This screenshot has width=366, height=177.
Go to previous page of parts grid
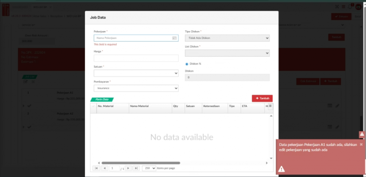click(104, 168)
